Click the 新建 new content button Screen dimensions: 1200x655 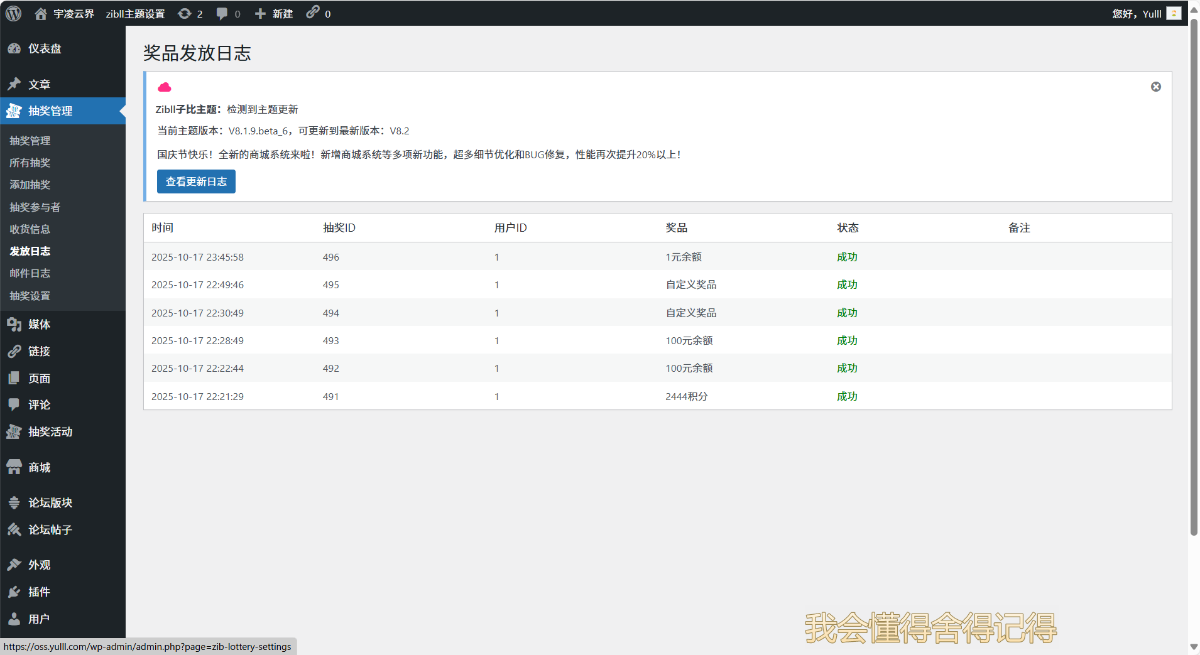tap(274, 13)
